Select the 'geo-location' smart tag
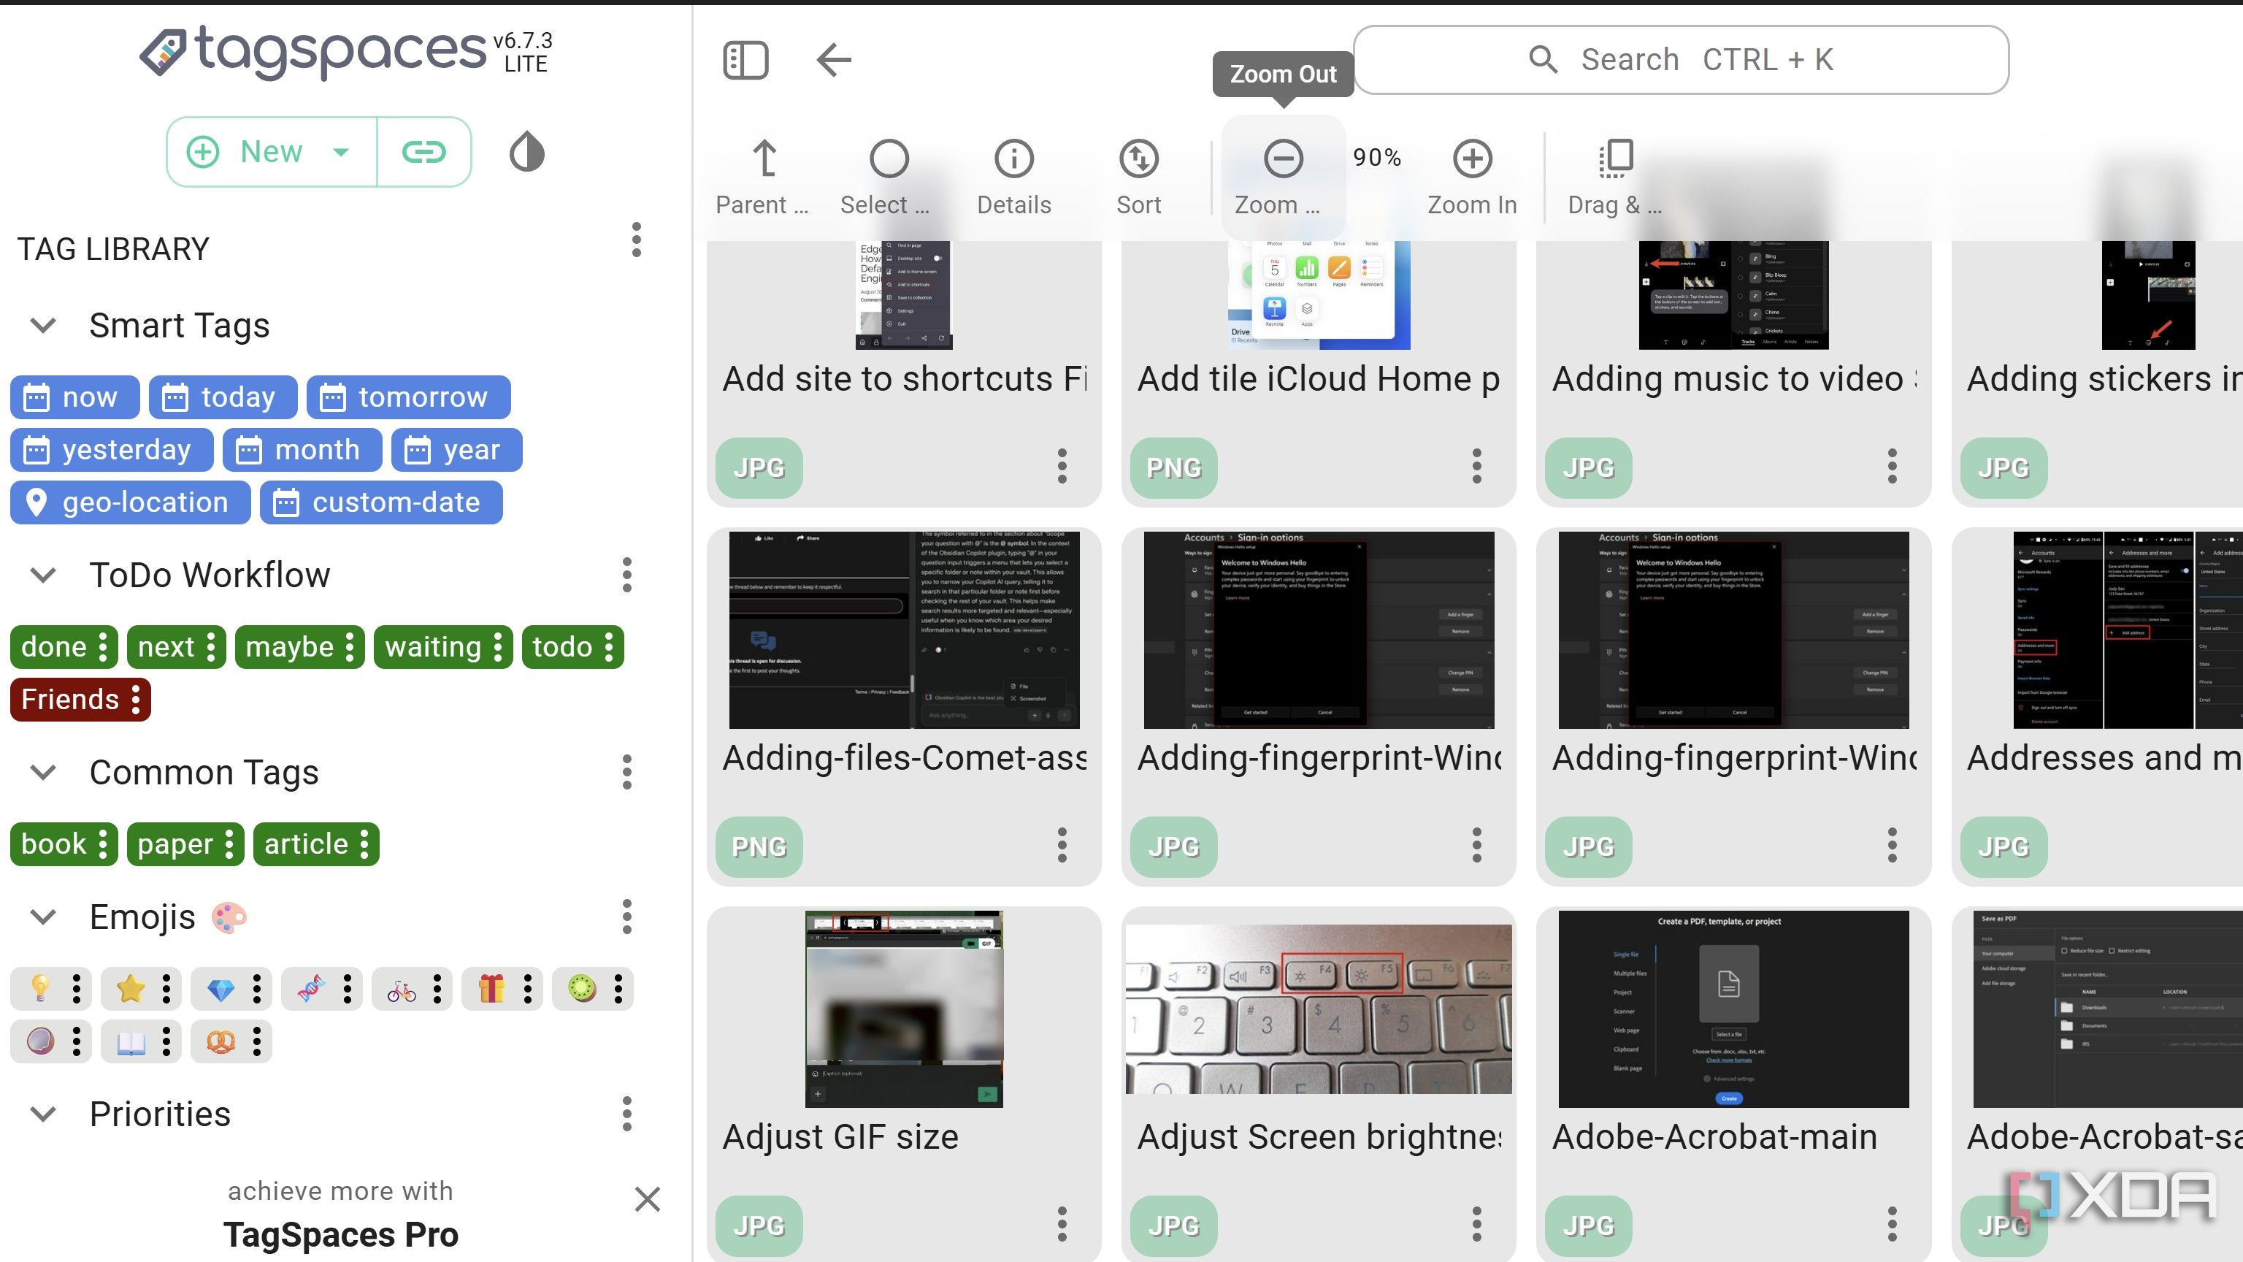2243x1262 pixels. click(x=131, y=502)
